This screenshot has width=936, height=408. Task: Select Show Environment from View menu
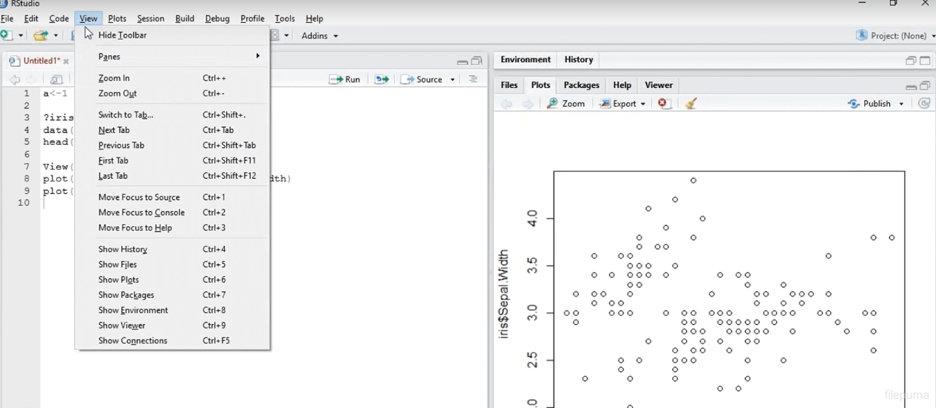tap(133, 310)
